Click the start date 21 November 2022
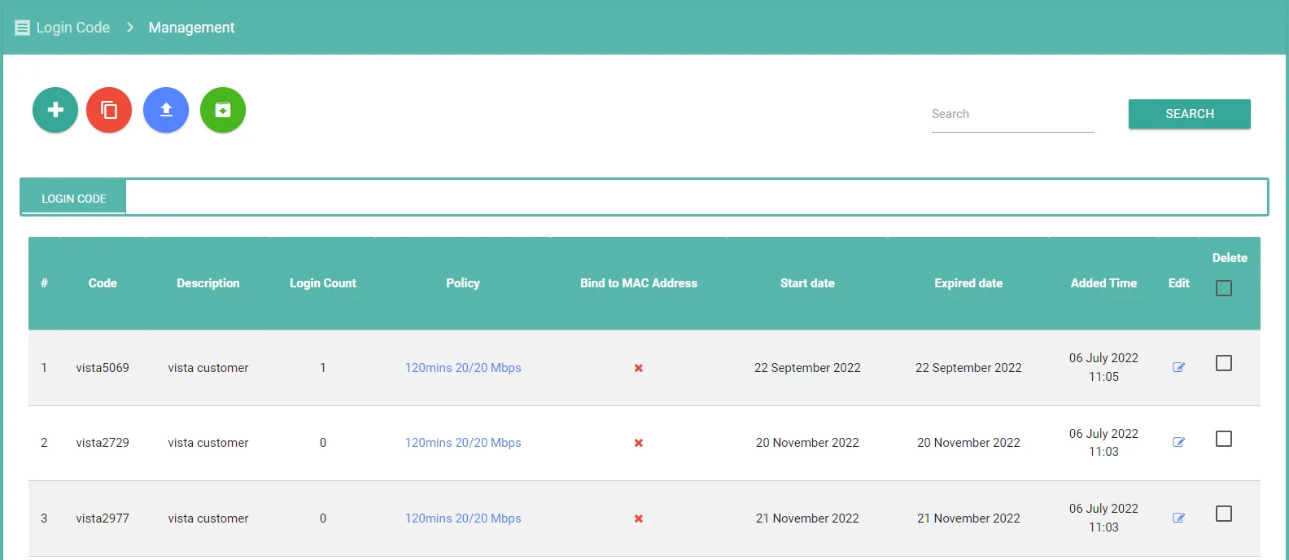Screen dimensions: 1289x560 click(807, 518)
